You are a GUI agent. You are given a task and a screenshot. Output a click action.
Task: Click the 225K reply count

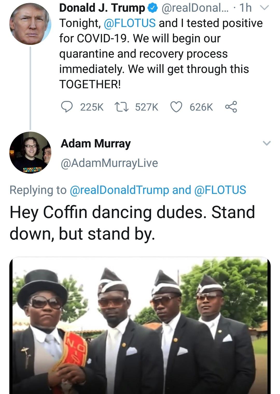[x=92, y=107]
